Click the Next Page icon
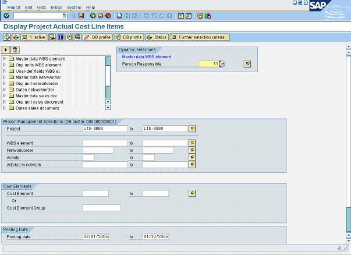351x255 pixels. click(162, 16)
